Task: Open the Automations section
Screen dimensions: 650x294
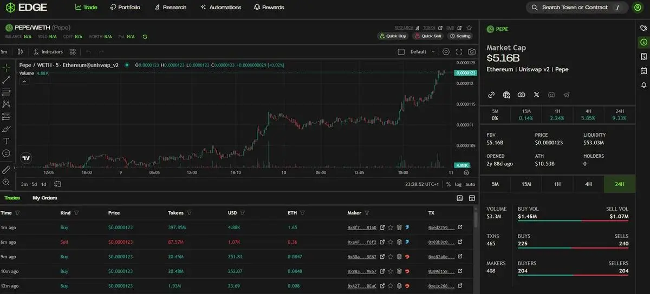Action: pyautogui.click(x=220, y=8)
